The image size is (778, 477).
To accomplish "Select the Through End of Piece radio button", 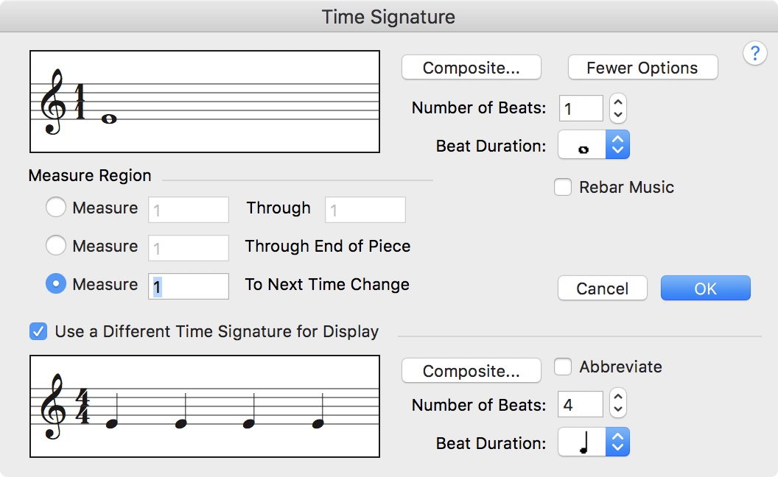I will [56, 246].
